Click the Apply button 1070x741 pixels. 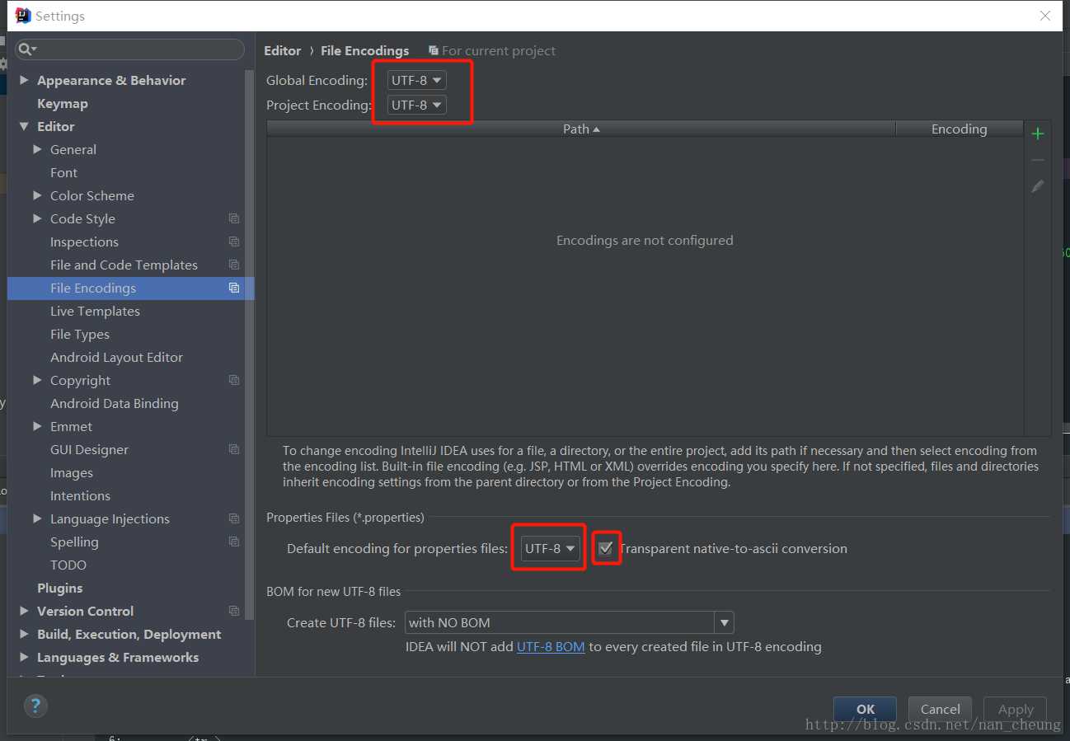tap(1016, 709)
